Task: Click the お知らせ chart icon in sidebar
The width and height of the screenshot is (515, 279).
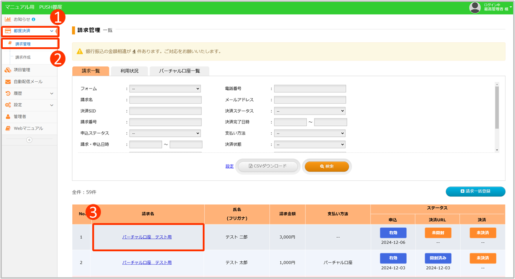Action: (8, 20)
